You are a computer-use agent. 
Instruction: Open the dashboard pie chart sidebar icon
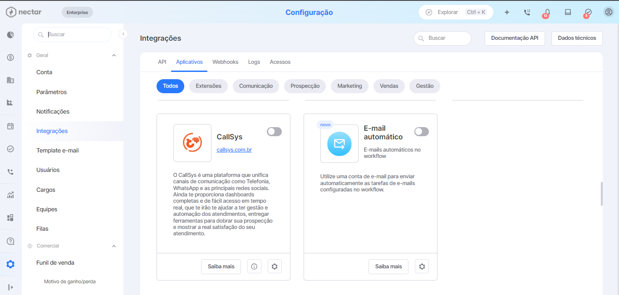point(10,34)
